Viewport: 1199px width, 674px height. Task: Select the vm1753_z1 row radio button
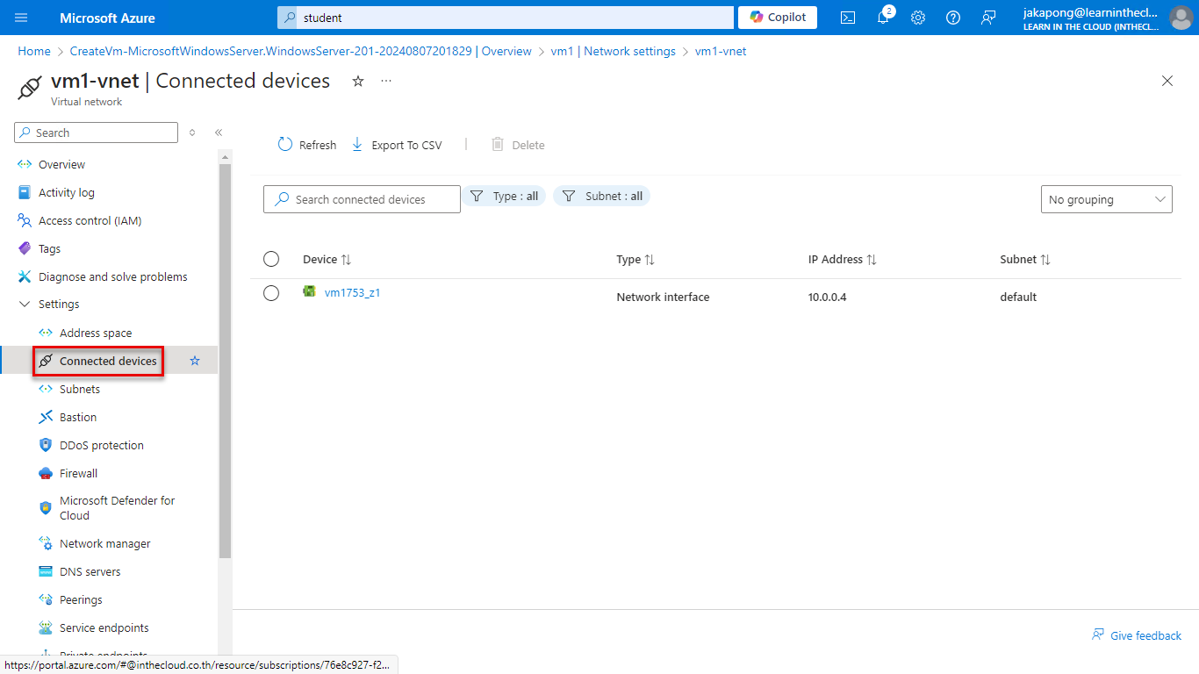click(271, 293)
